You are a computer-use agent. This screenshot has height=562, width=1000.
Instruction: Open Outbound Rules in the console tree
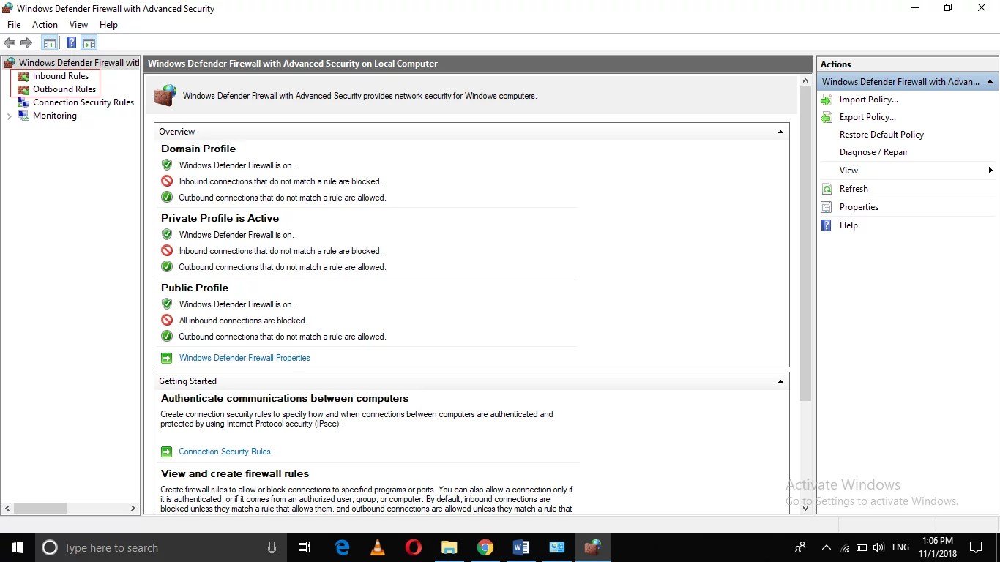point(64,89)
